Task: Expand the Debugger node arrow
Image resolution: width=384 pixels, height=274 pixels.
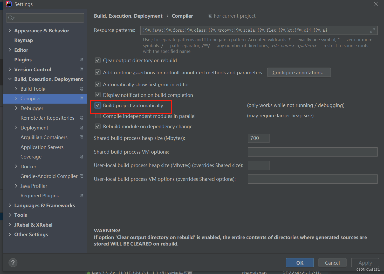Action: (16, 108)
